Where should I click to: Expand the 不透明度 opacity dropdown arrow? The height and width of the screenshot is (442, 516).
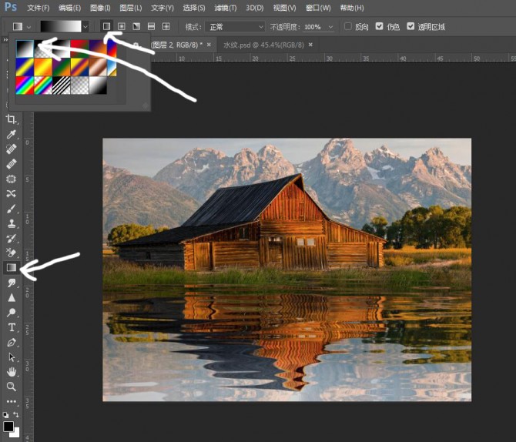coord(330,26)
